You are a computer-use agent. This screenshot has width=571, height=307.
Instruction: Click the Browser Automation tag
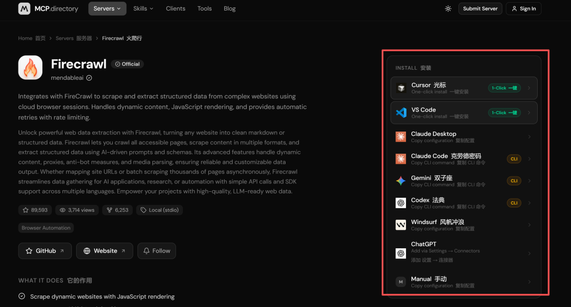[x=46, y=228]
